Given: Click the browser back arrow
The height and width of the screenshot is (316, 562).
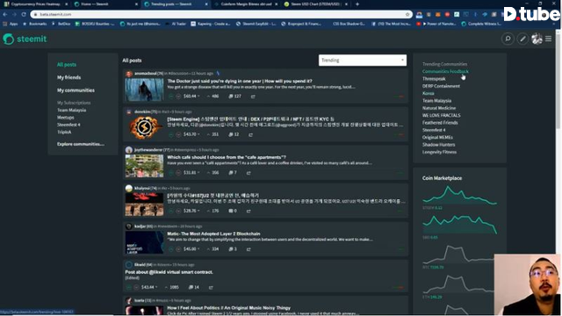Looking at the screenshot, I should [x=5, y=14].
